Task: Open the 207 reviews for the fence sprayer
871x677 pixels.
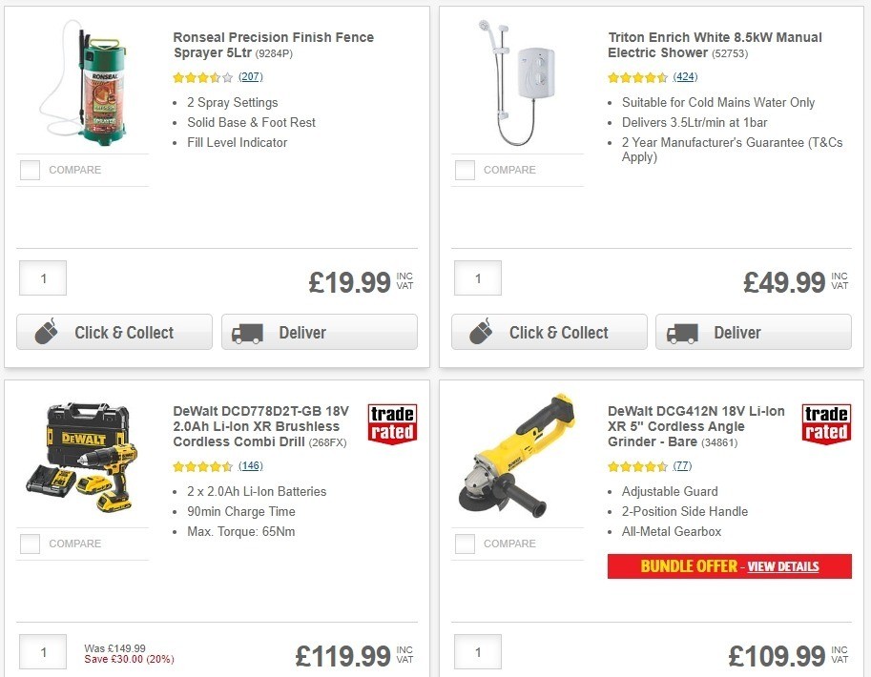Action: (250, 77)
